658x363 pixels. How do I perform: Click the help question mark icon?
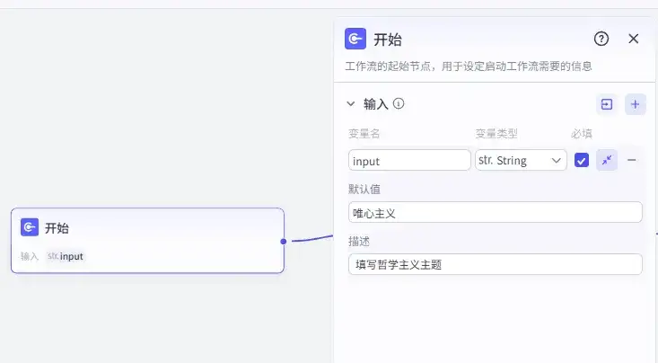coord(601,39)
